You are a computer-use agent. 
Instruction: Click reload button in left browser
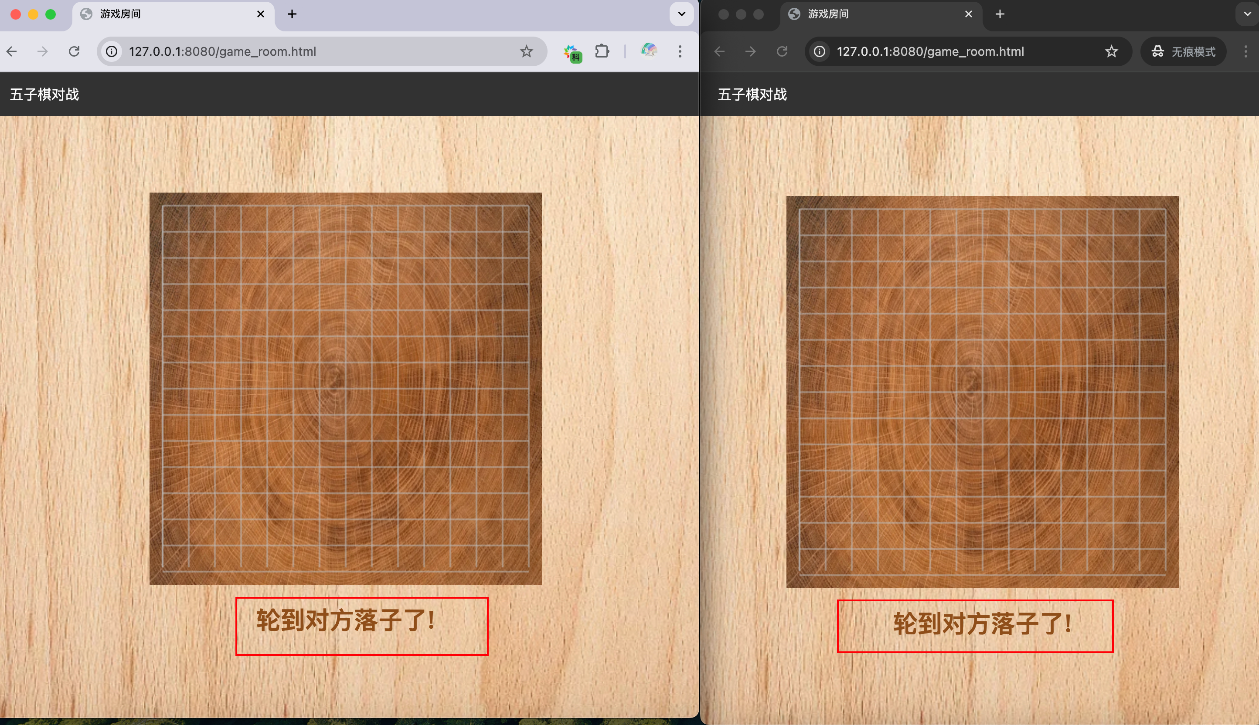pyautogui.click(x=74, y=51)
